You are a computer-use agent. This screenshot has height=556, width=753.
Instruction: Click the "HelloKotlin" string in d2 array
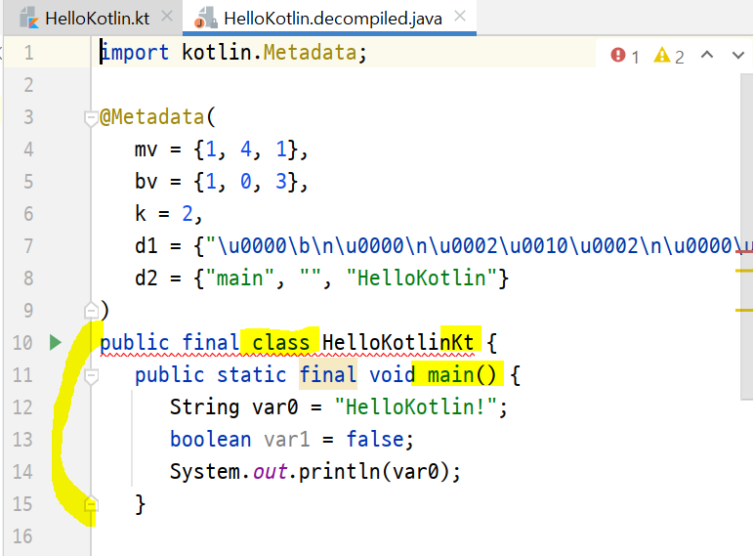pos(422,278)
